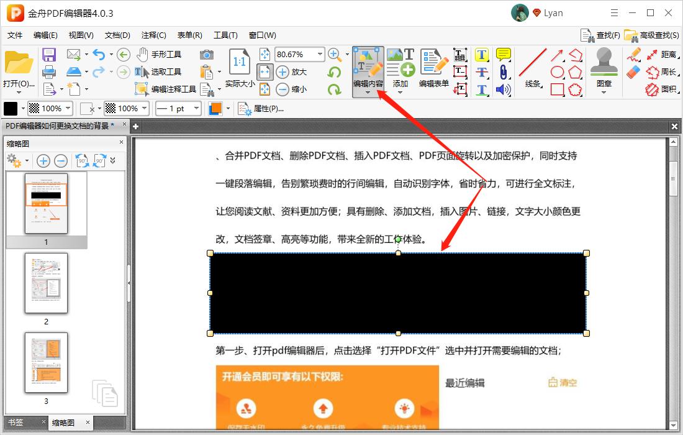683x435 pixels.
Task: Switch to the 书签 bookmarks tab
Action: click(16, 422)
